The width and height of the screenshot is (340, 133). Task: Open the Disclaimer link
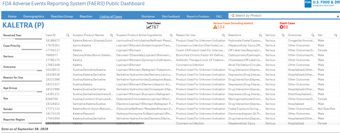(x=148, y=16)
